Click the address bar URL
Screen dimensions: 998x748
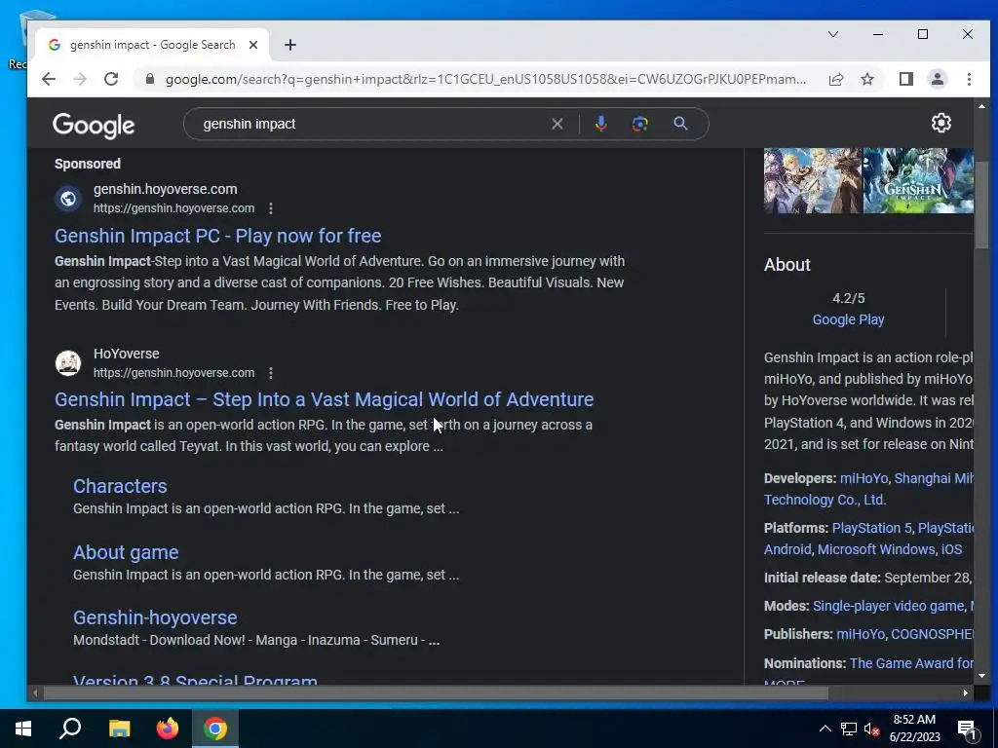[485, 79]
